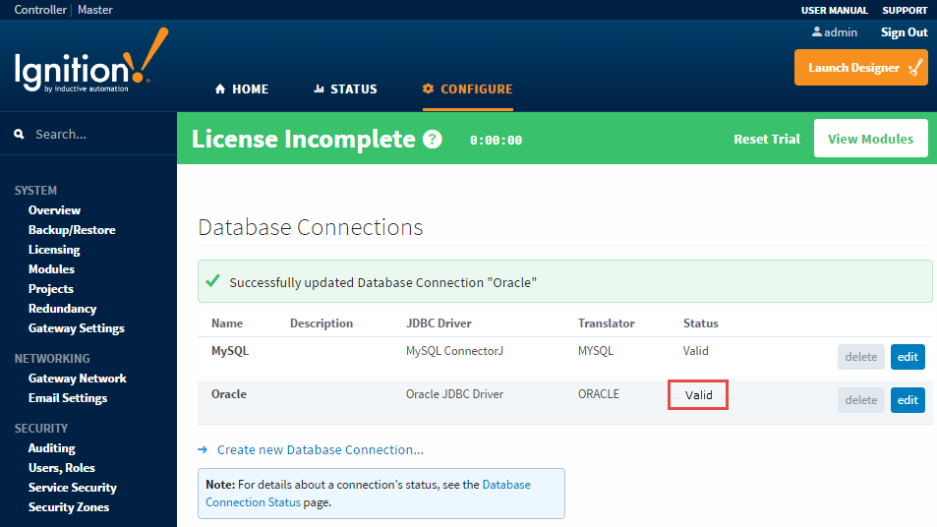Click Create new Database Connection link

coord(321,449)
